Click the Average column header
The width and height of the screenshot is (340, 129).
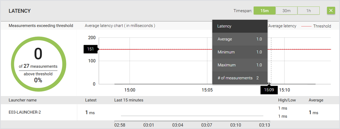[x=316, y=100]
